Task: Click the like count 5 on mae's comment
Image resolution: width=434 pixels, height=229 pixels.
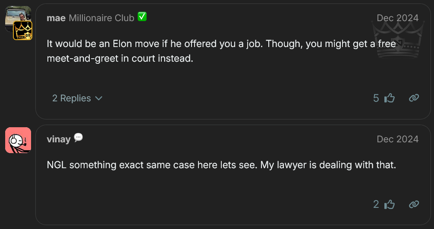Action: (376, 98)
